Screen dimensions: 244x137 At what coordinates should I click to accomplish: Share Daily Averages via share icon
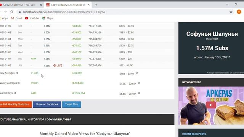[17, 73]
